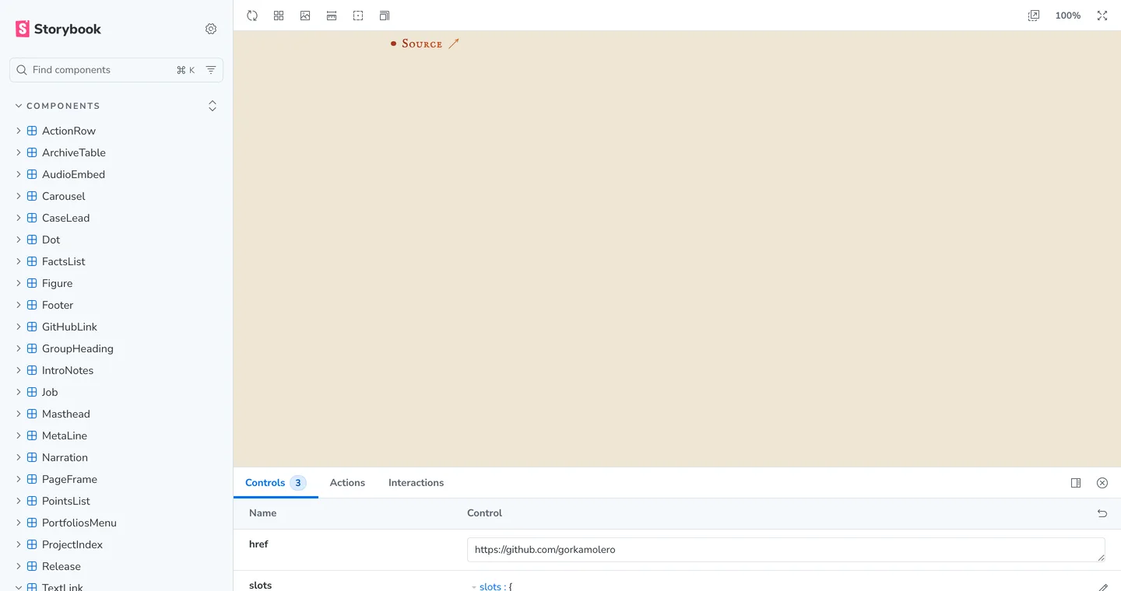Click the Release component icon
This screenshot has width=1121, height=591.
pos(32,566)
